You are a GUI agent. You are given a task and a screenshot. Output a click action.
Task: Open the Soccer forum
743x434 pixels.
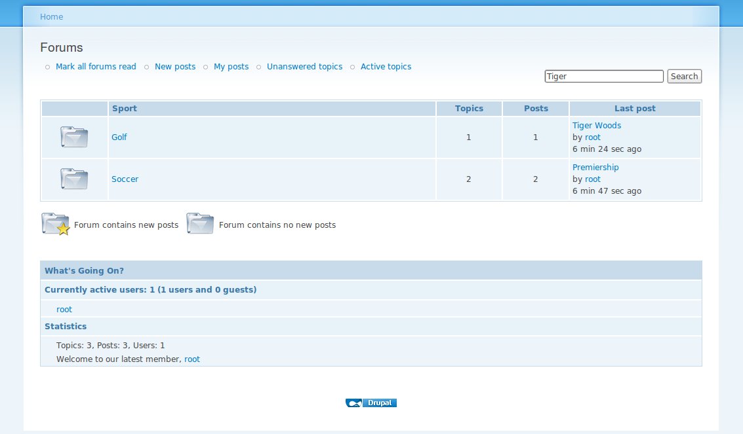click(x=125, y=179)
